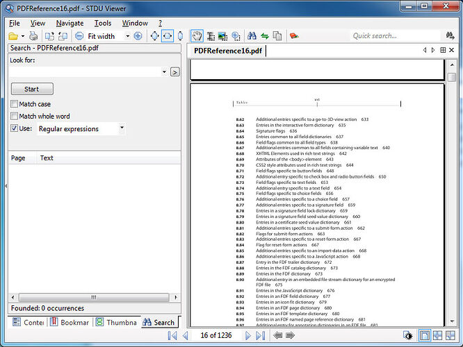
Task: Expand the Look for history dropdown
Action: 164,72
